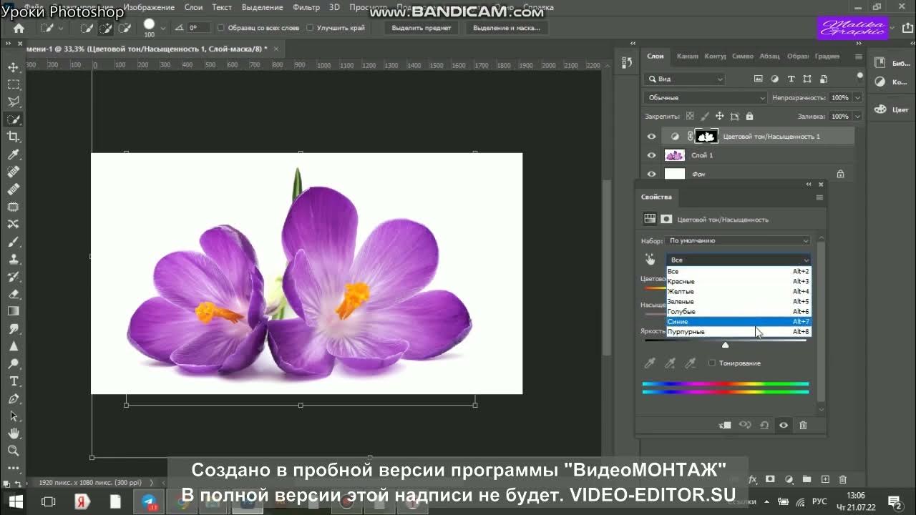Click the layer mask thumbnail
This screenshot has width=916, height=515.
pyautogui.click(x=706, y=136)
